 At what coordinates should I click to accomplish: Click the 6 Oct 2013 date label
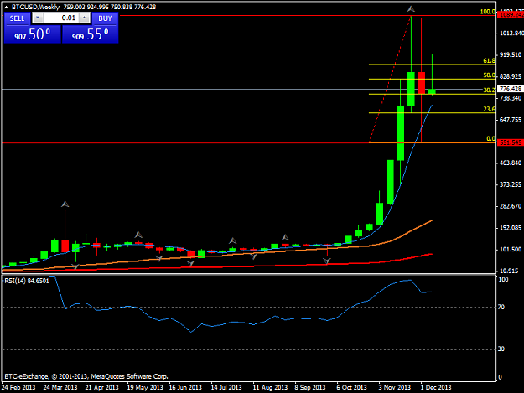click(x=351, y=387)
